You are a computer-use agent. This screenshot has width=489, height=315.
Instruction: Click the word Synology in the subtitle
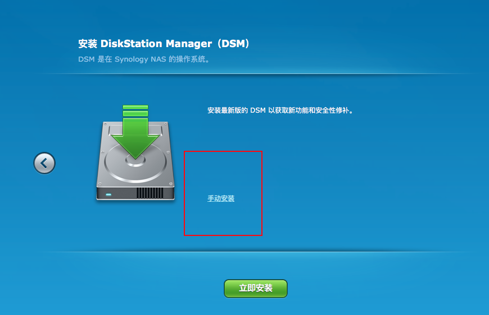pyautogui.click(x=132, y=59)
